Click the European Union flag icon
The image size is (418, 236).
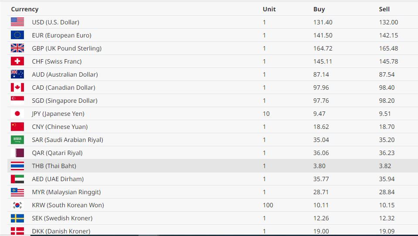(x=17, y=35)
